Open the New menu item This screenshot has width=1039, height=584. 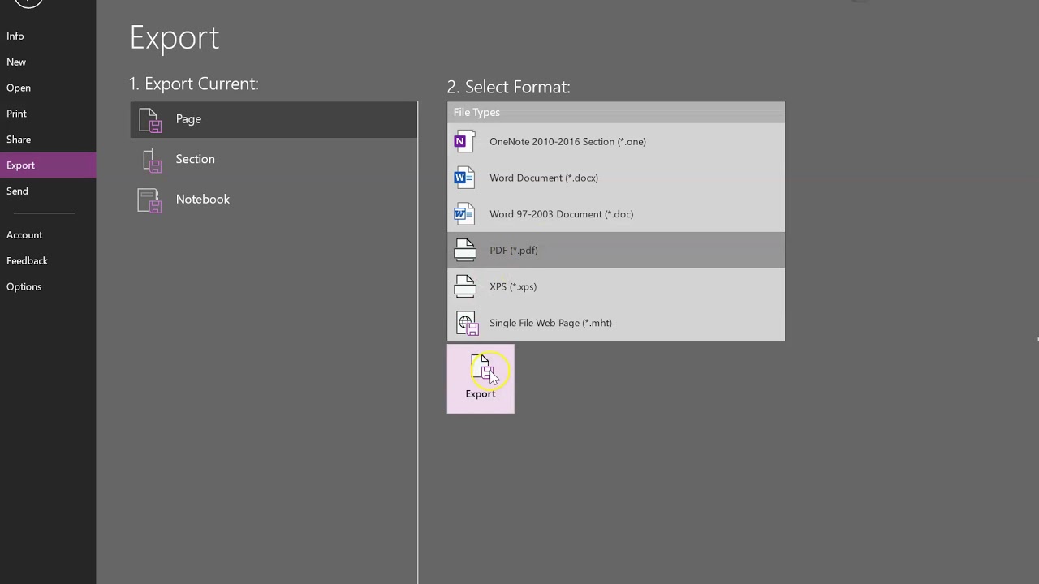(x=48, y=62)
